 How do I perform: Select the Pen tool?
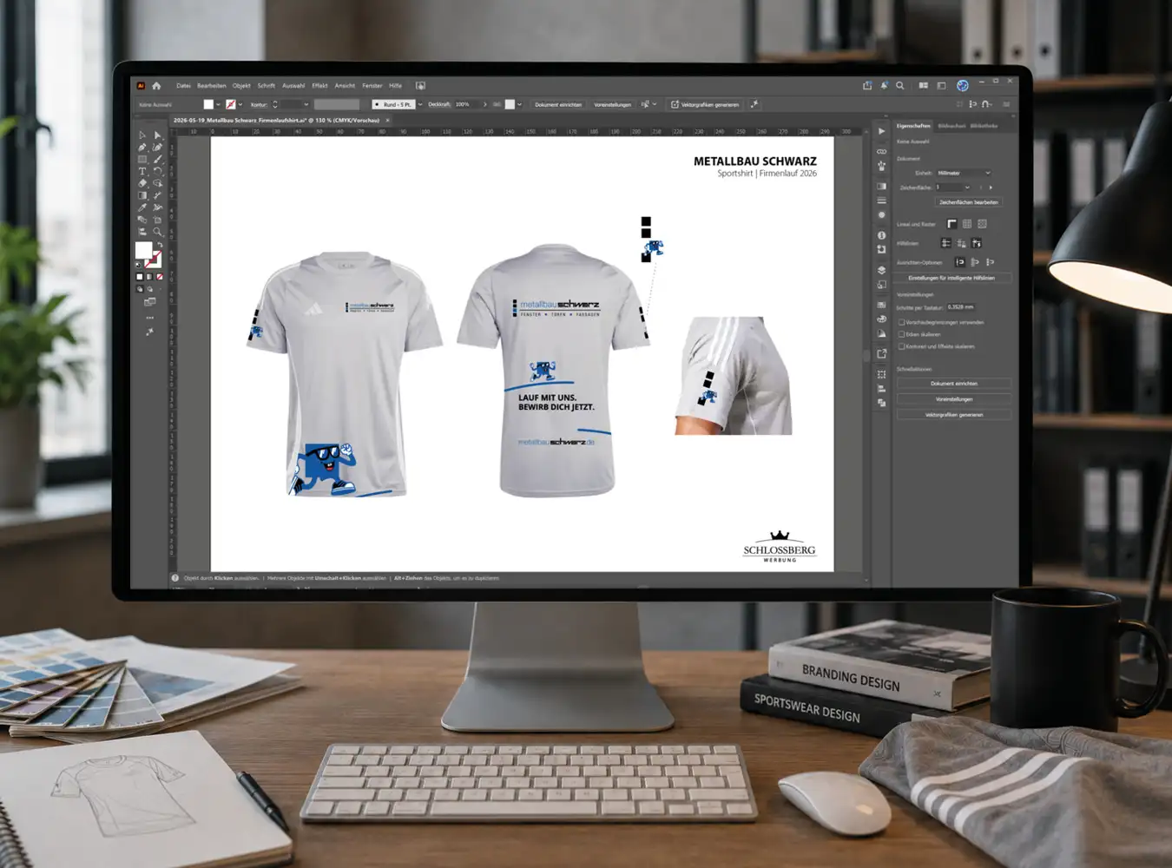coord(142,148)
